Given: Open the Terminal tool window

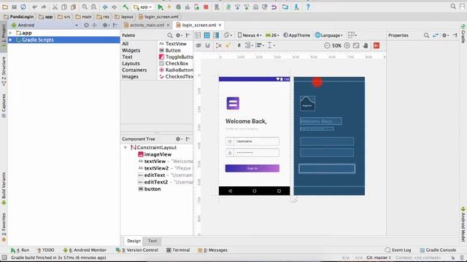Looking at the screenshot, I should [x=178, y=250].
